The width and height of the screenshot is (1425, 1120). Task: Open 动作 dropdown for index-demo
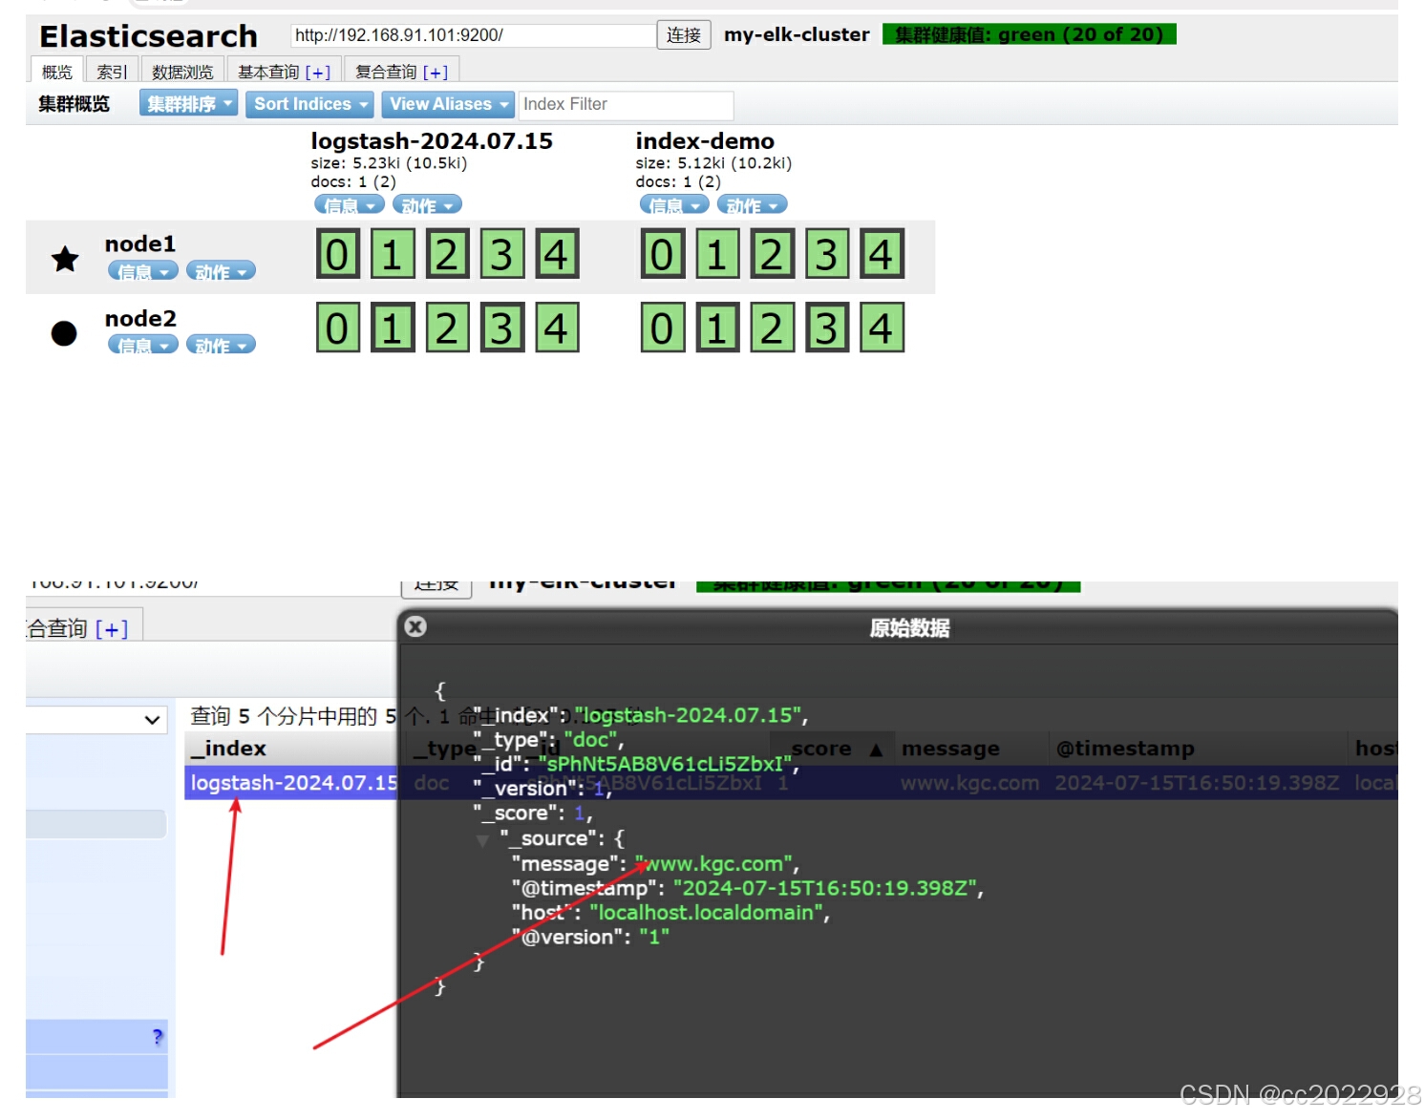click(x=753, y=204)
